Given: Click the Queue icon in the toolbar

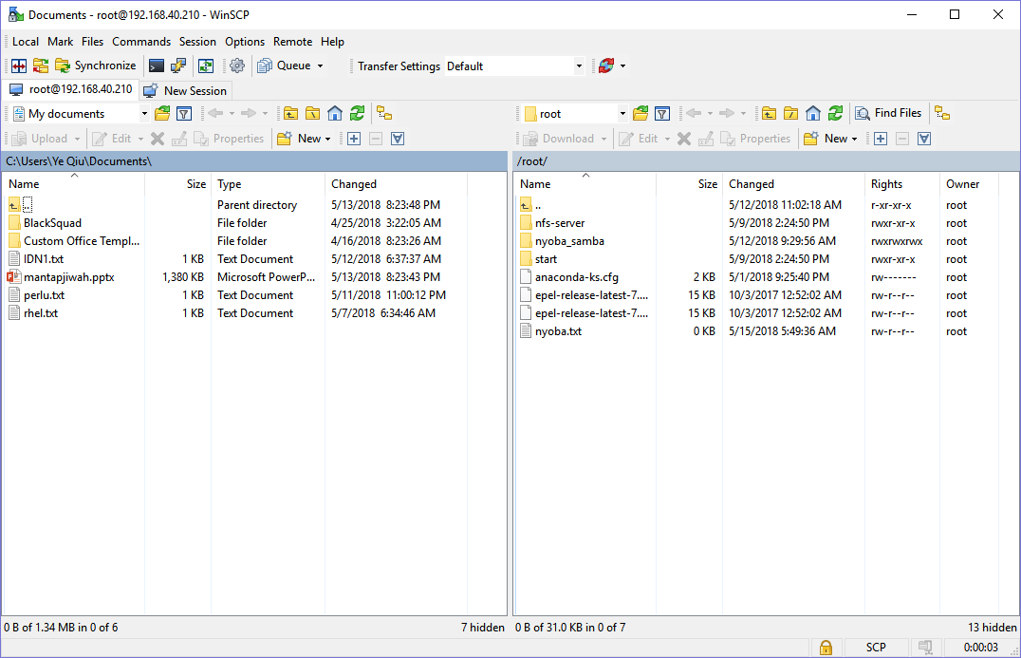Looking at the screenshot, I should 266,66.
